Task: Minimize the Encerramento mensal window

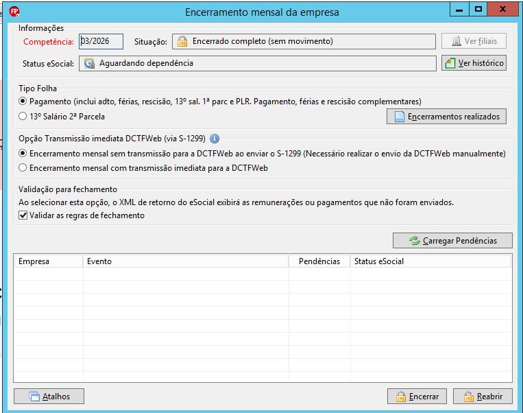Action: coord(459,9)
